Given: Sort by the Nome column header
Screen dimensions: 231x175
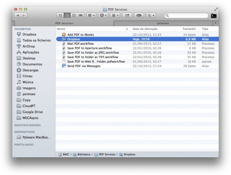Looking at the screenshot, I should [93, 29].
